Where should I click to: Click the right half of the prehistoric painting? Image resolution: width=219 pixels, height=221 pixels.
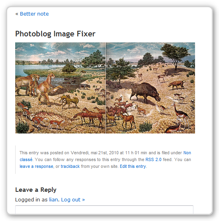pyautogui.click(x=150, y=88)
